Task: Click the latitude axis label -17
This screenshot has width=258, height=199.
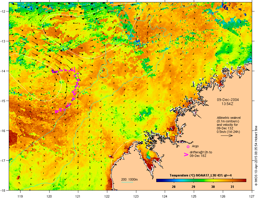Action: point(3,160)
